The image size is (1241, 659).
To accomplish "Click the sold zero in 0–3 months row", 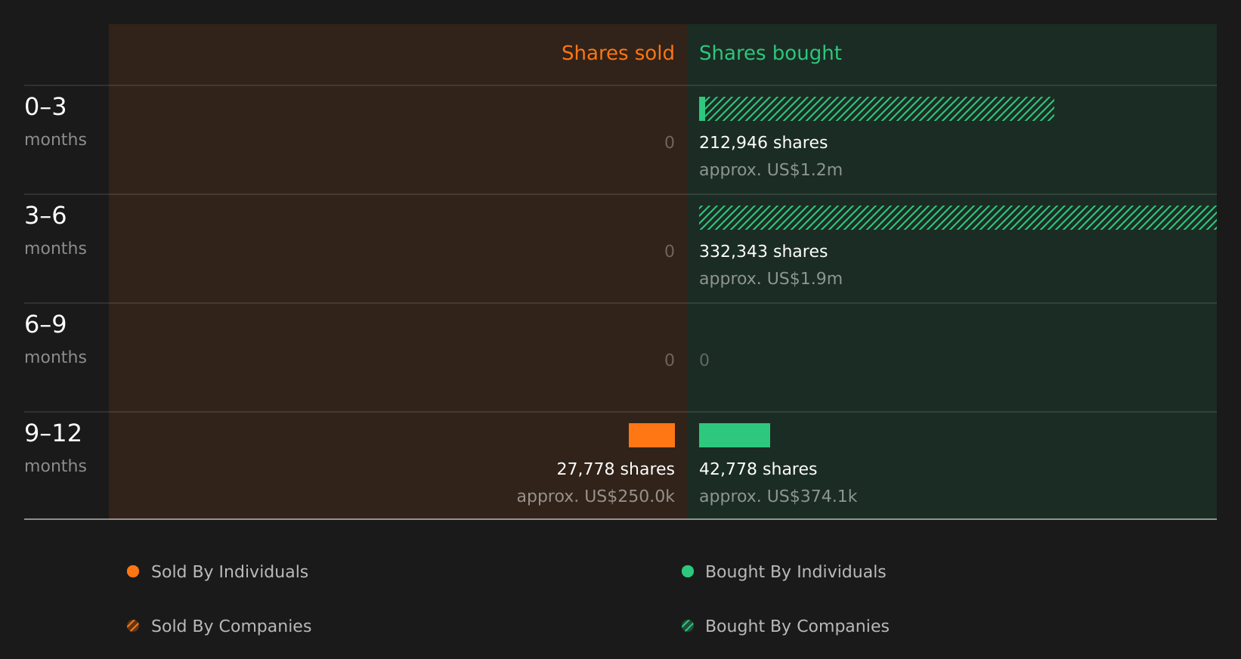I will 670,142.
